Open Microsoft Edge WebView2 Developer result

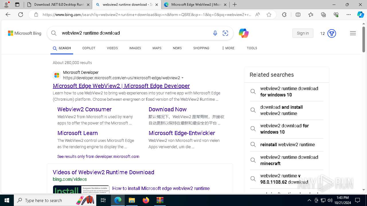coord(121,86)
